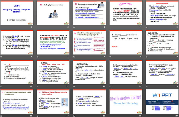This screenshot has height=117, width=179.
Task: Click slide number 1 label
Action: click(32, 27)
